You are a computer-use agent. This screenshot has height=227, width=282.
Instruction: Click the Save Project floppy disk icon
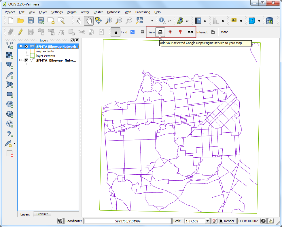(31, 21)
